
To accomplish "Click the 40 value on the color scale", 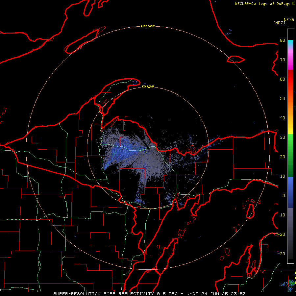I will [x=283, y=118].
